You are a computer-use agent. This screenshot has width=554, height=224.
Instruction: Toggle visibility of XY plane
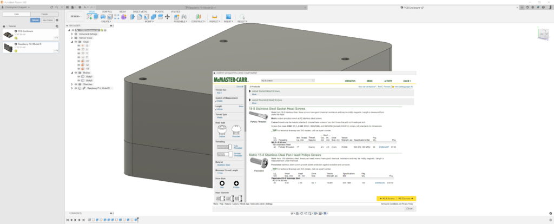pyautogui.click(x=79, y=61)
